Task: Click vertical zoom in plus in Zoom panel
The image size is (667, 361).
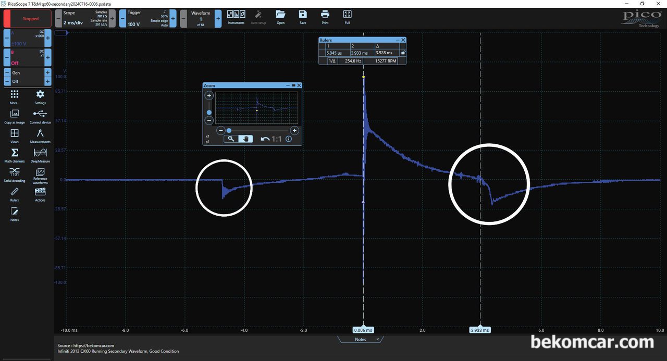Action: (209, 96)
